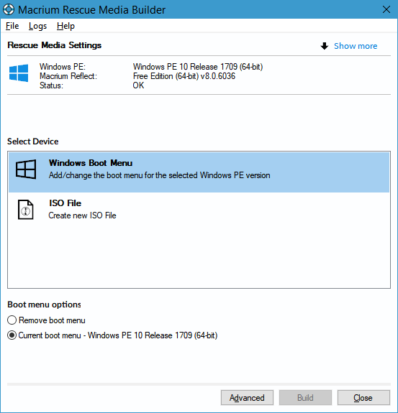Select Current boot menu radio option
Screen dimensions: 398x413
[x=112, y=335]
